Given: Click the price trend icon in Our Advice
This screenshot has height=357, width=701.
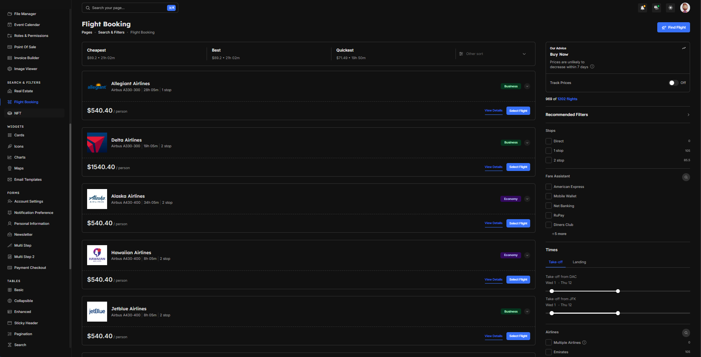Looking at the screenshot, I should [684, 48].
